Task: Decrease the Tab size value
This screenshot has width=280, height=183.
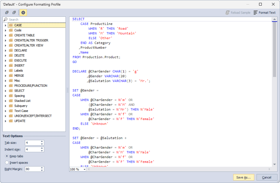Action: [42, 144]
